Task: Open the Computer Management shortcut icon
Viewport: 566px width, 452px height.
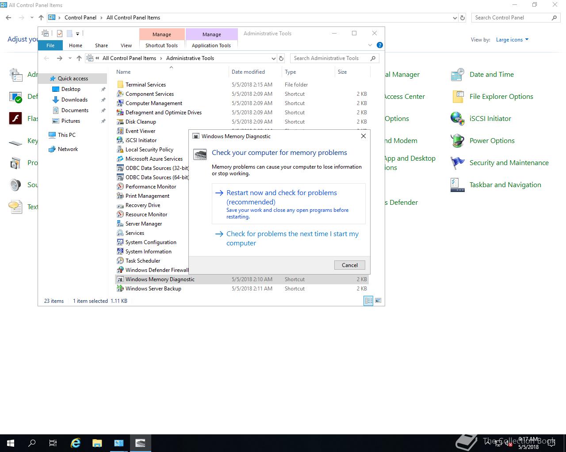Action: coord(120,103)
